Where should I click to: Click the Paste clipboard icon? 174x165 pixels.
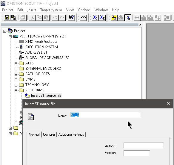coord(46,17)
